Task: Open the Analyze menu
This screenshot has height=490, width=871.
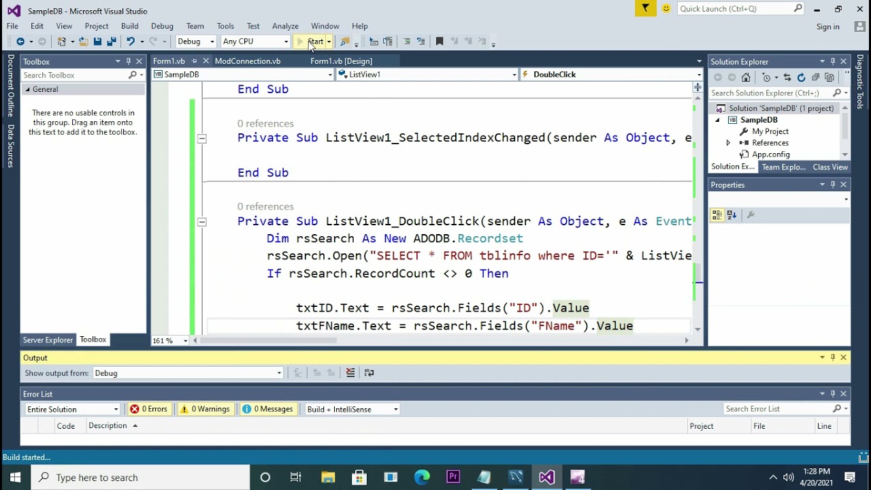Action: click(x=285, y=26)
